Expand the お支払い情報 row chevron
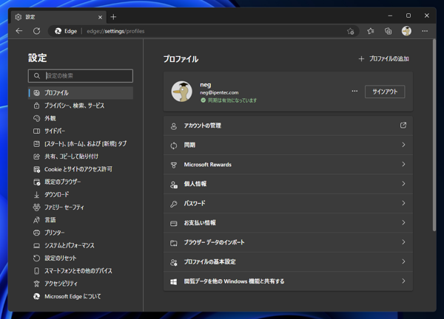 [403, 223]
